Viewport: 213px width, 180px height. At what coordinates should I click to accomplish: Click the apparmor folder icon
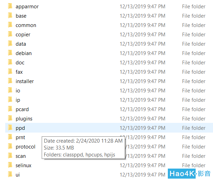click(10, 6)
